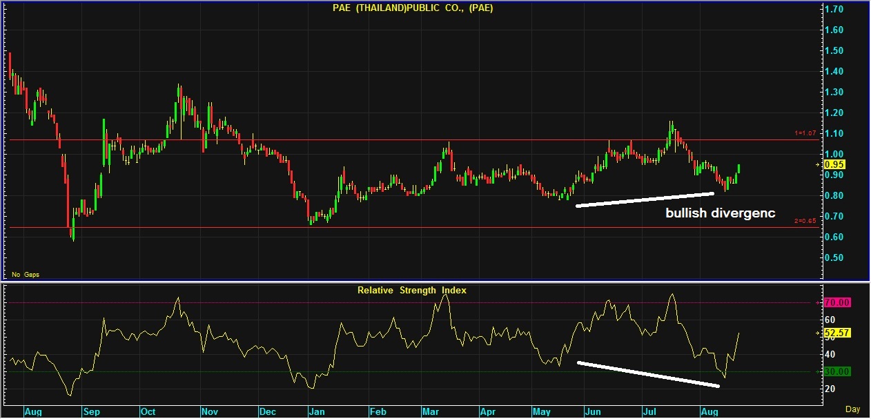Click the Nov label on time axis
This screenshot has width=871, height=419.
pyautogui.click(x=209, y=411)
